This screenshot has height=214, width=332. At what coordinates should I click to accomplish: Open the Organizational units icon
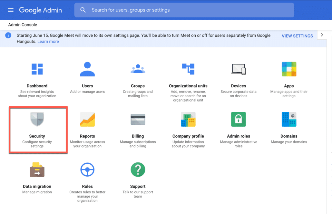tap(188, 69)
